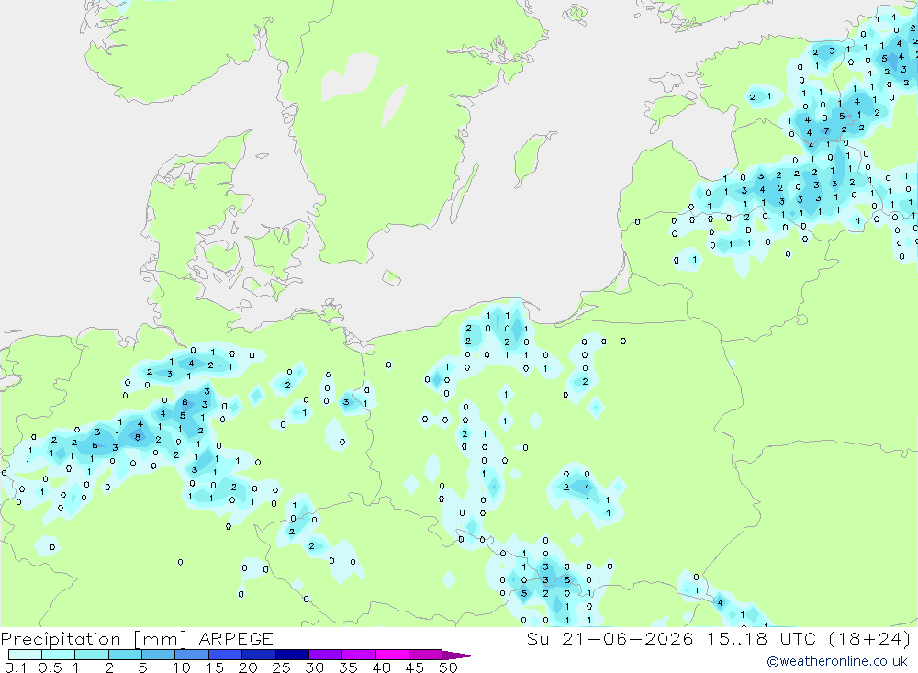Click the '35' scale label

pyautogui.click(x=348, y=667)
